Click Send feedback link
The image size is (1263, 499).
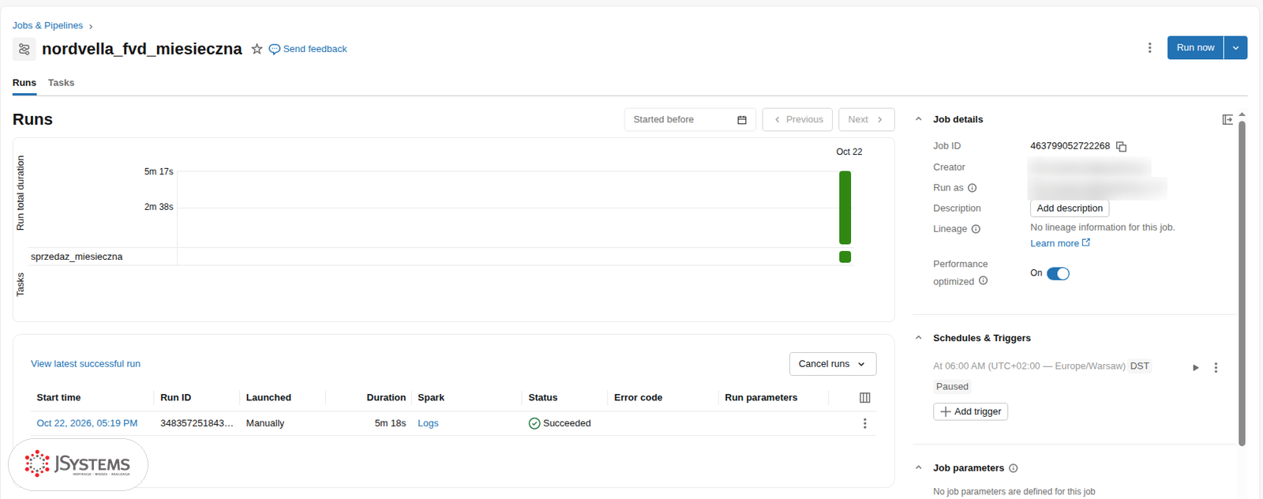pyautogui.click(x=308, y=49)
